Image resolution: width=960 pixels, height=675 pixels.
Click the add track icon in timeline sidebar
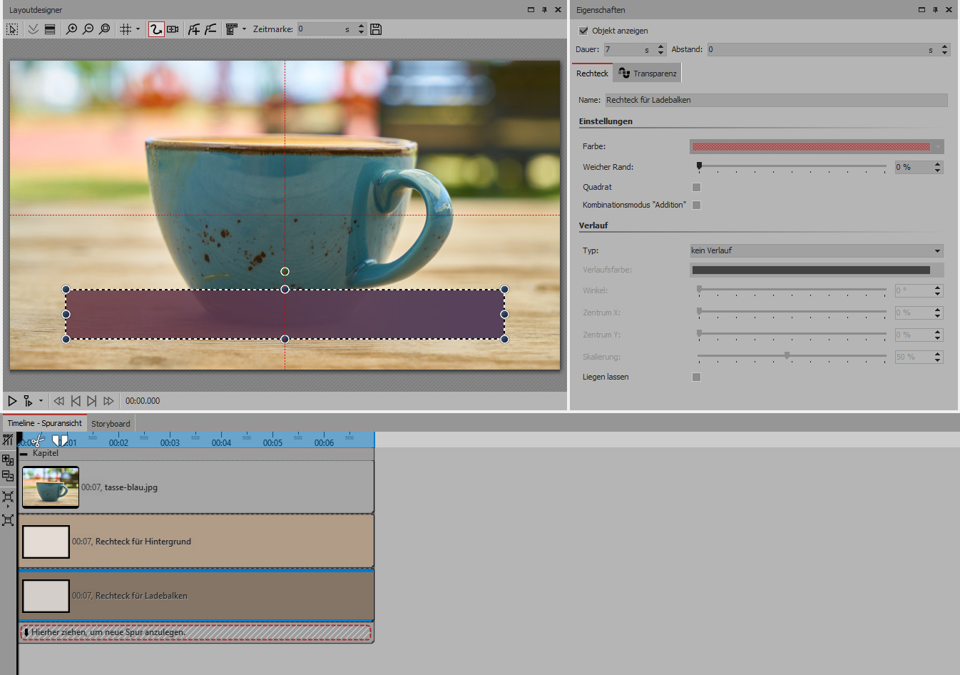pyautogui.click(x=8, y=460)
